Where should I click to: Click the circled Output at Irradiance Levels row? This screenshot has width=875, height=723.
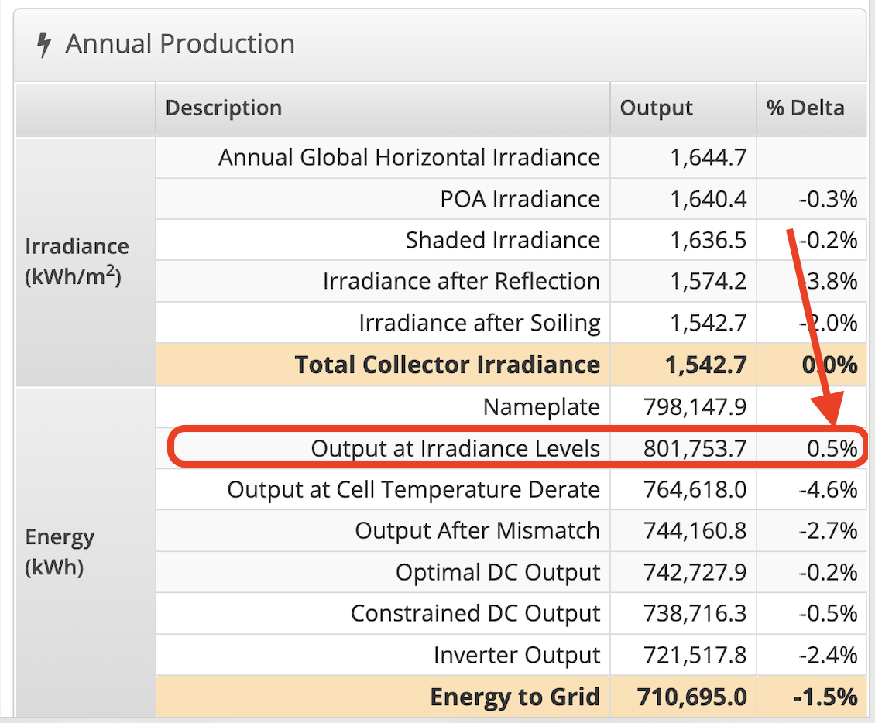click(x=455, y=448)
